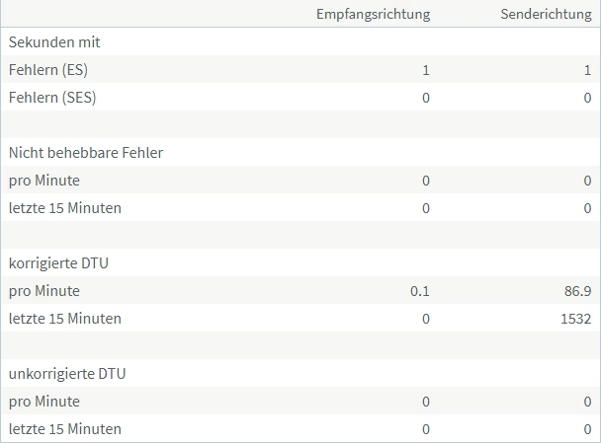Click SES value in Senderichtung column
This screenshot has height=443, width=601.
[587, 98]
